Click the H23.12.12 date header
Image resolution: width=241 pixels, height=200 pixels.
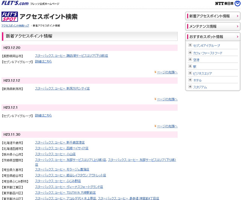[x=90, y=81]
